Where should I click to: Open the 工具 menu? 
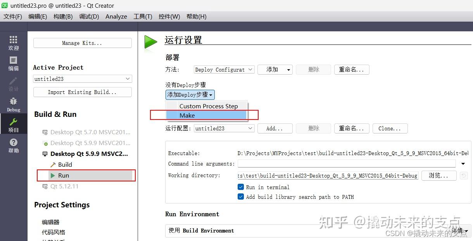click(142, 16)
